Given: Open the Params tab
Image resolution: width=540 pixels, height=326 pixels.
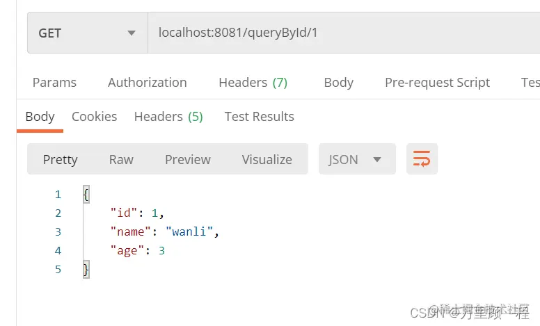Looking at the screenshot, I should (54, 83).
